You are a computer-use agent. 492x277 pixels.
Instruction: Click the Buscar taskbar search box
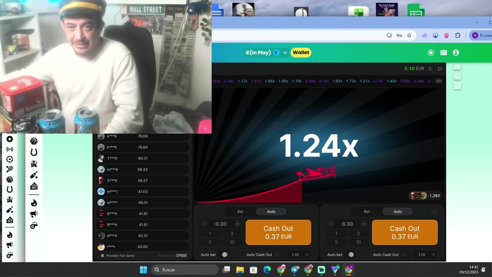[185, 270]
